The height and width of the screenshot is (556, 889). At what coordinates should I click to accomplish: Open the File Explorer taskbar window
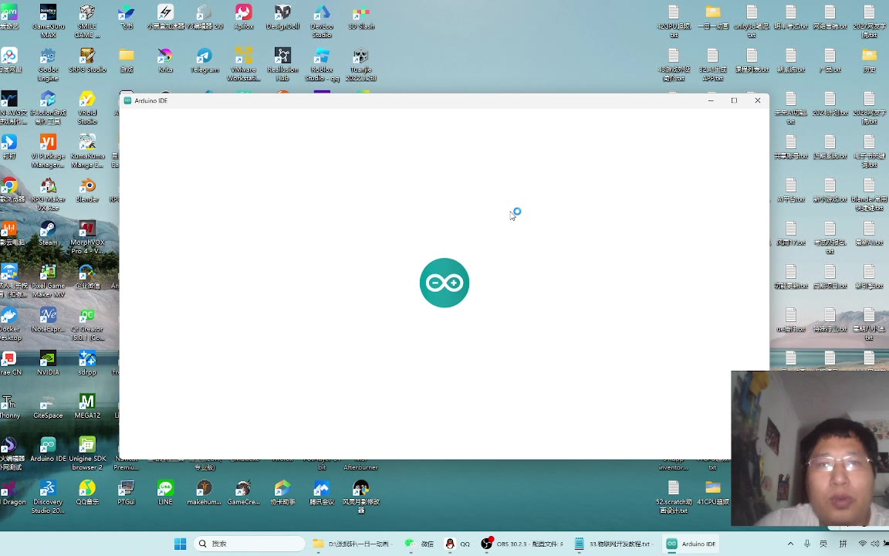350,544
